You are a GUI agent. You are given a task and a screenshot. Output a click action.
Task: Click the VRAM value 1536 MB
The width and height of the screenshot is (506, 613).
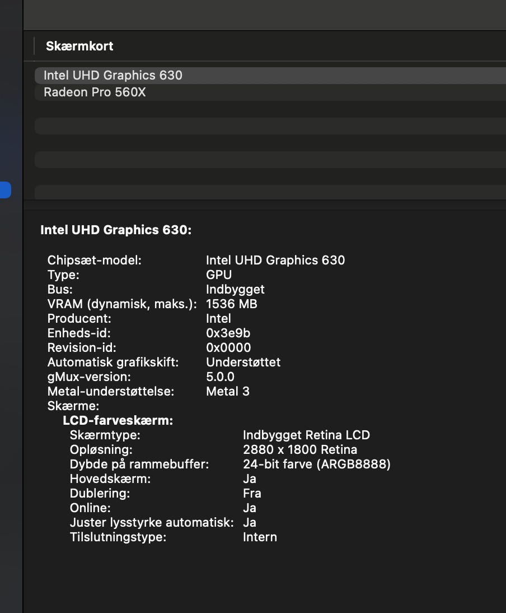click(232, 304)
